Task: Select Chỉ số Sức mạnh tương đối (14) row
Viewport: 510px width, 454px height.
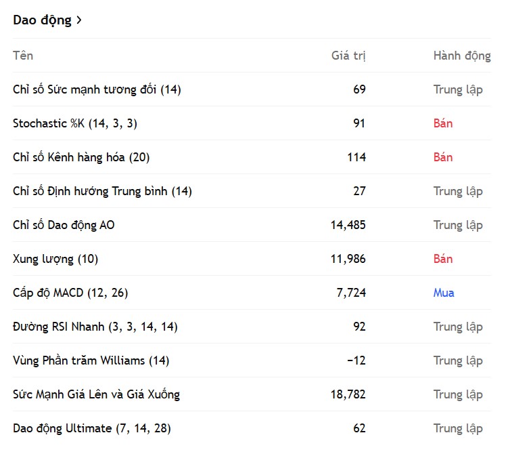Action: (x=97, y=89)
